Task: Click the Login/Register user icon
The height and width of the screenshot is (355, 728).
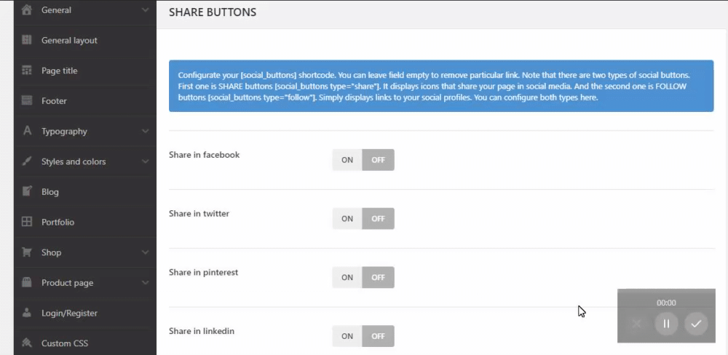Action: pyautogui.click(x=27, y=313)
